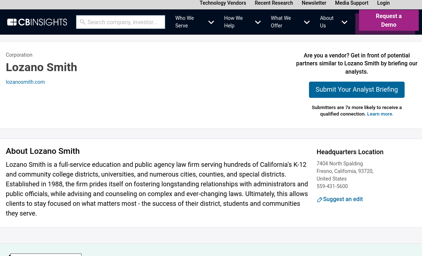This screenshot has width=422, height=256.
Task: Click the phone number 559-431-5600
Action: coord(332,186)
